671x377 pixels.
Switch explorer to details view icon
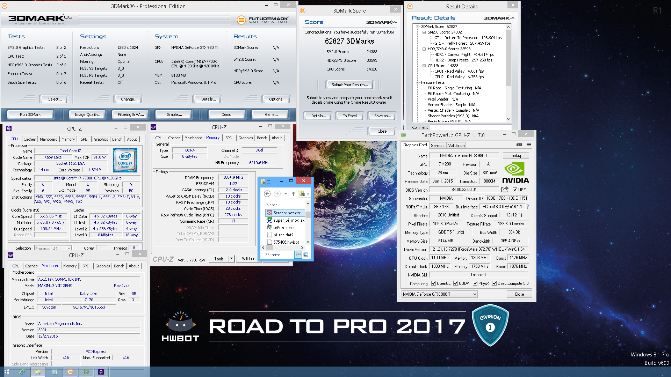coord(298,255)
